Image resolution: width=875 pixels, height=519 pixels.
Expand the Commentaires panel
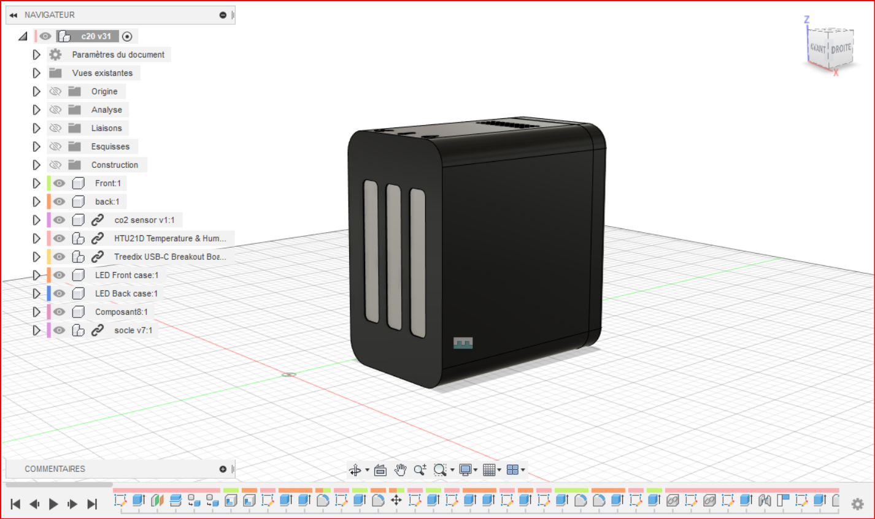coord(223,469)
